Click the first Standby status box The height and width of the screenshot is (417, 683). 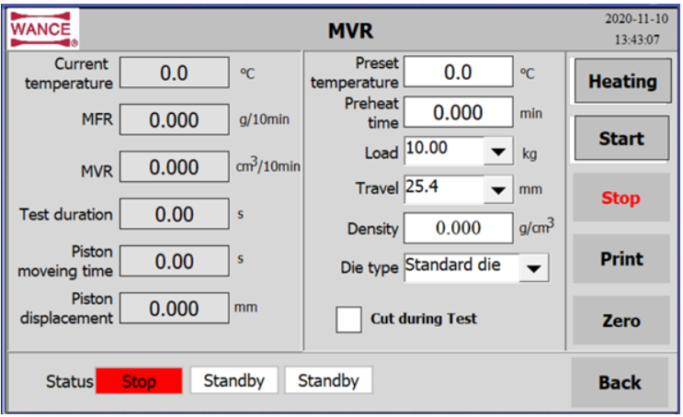(233, 380)
